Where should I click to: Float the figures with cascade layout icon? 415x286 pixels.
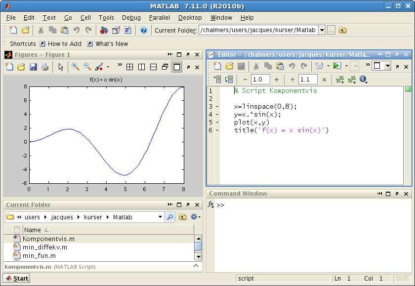(165, 67)
